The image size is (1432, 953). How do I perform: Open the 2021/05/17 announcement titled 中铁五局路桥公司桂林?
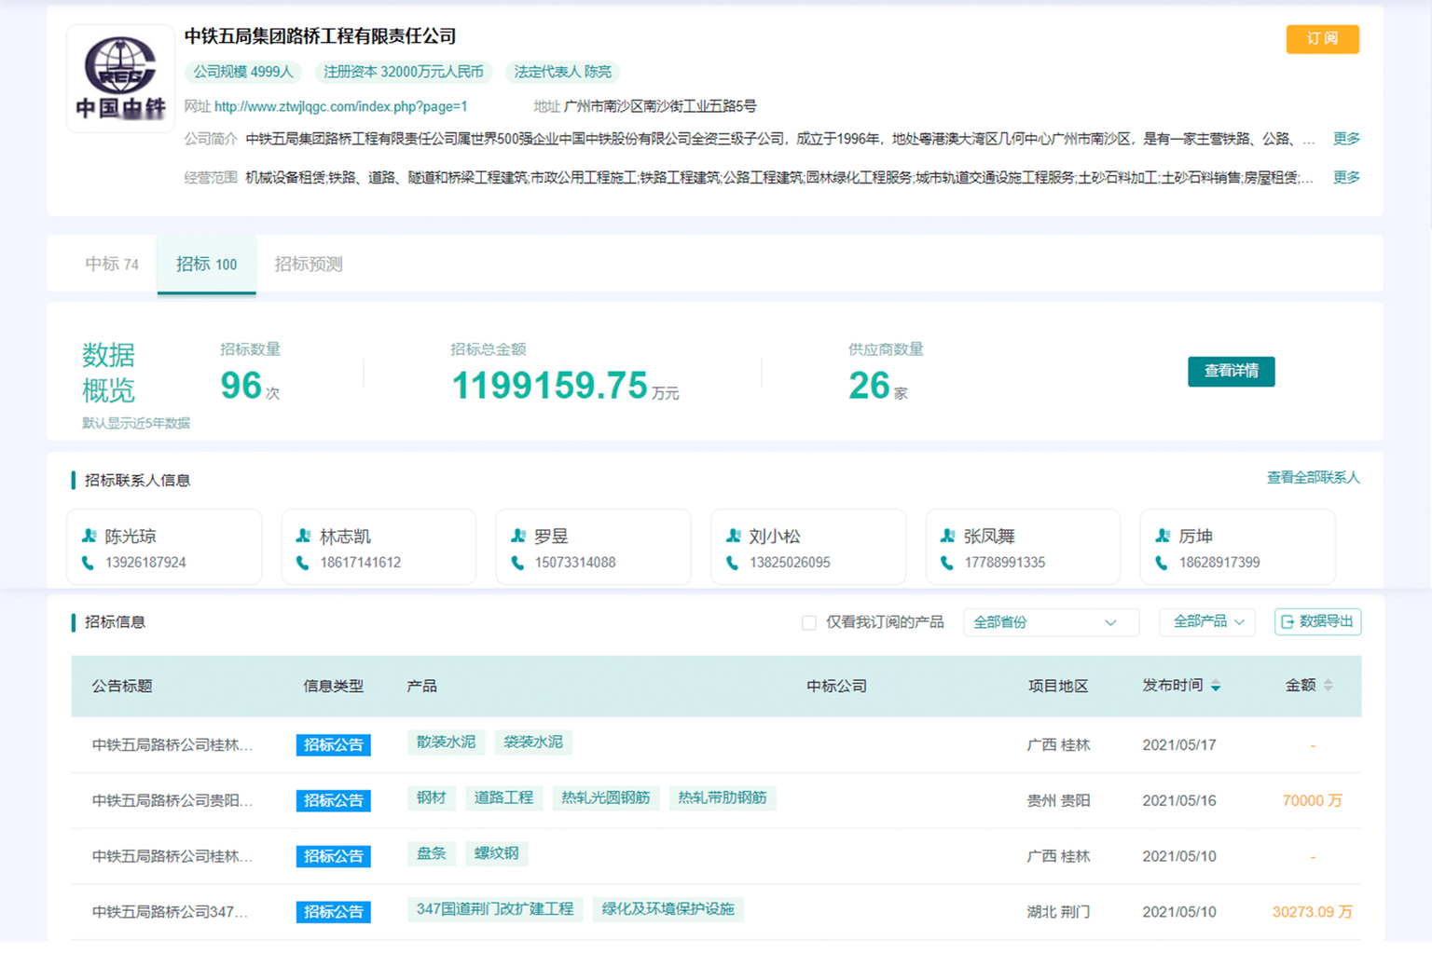[172, 745]
